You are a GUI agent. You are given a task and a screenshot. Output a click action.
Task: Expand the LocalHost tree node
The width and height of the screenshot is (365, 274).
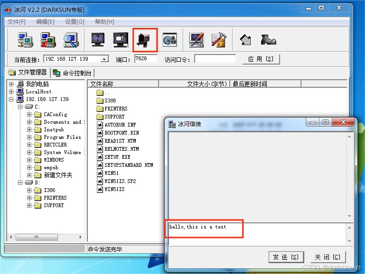(x=11, y=91)
